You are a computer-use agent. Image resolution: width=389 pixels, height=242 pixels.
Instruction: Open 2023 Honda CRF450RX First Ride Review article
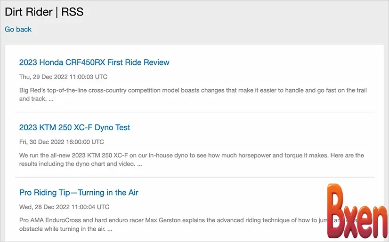(x=94, y=62)
